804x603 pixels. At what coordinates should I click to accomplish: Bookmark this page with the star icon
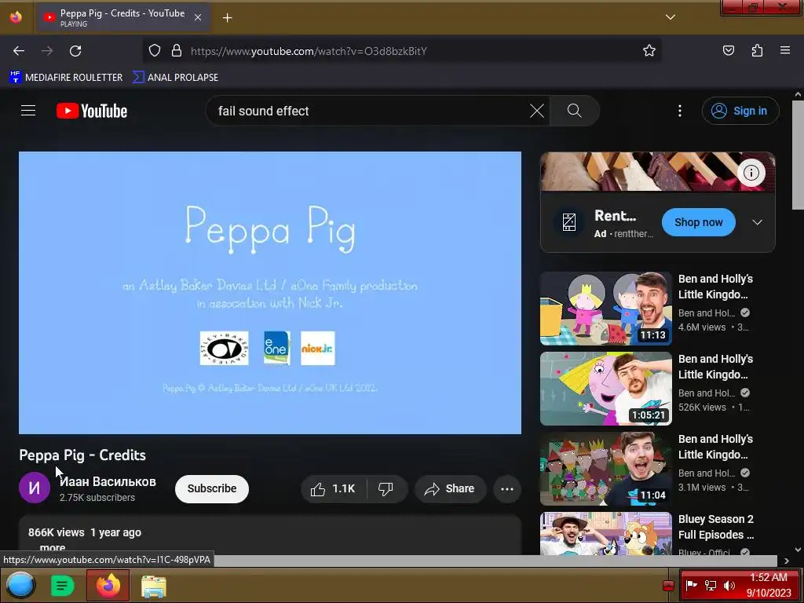649,50
